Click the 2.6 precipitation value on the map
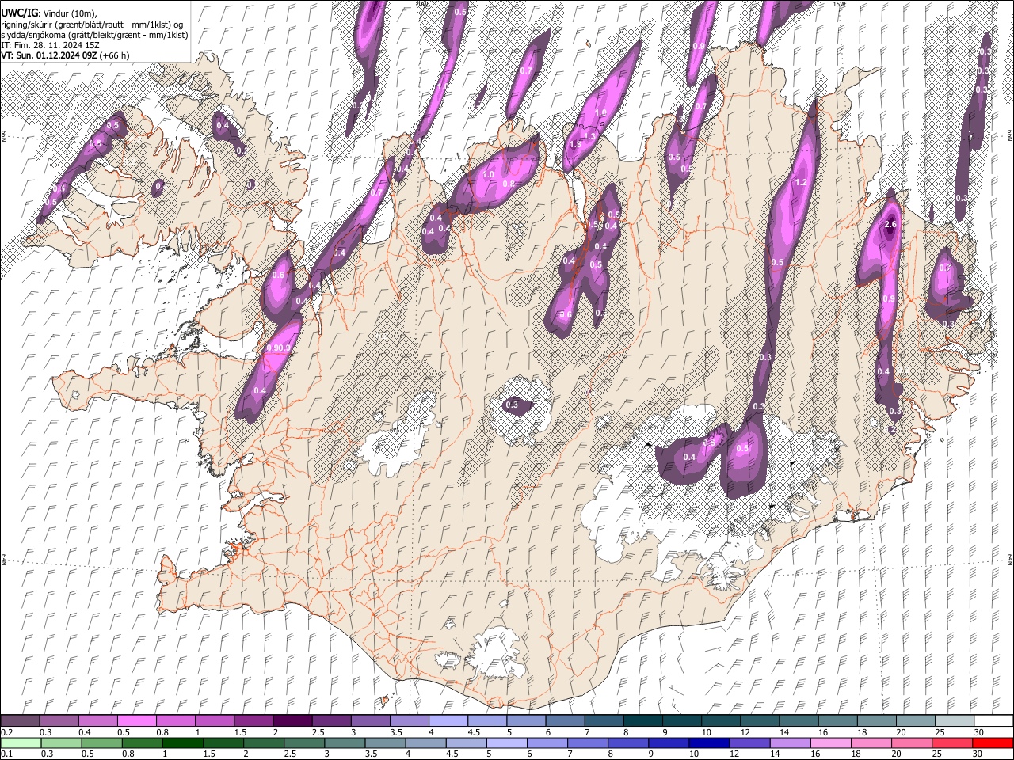 click(x=890, y=225)
